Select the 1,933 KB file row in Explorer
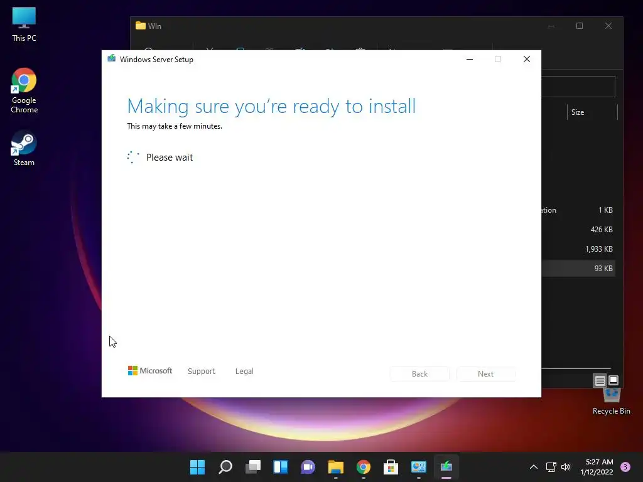 pos(578,249)
